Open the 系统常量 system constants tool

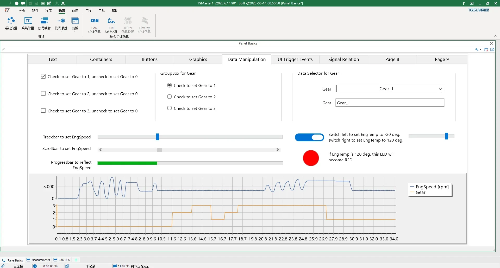(28, 23)
